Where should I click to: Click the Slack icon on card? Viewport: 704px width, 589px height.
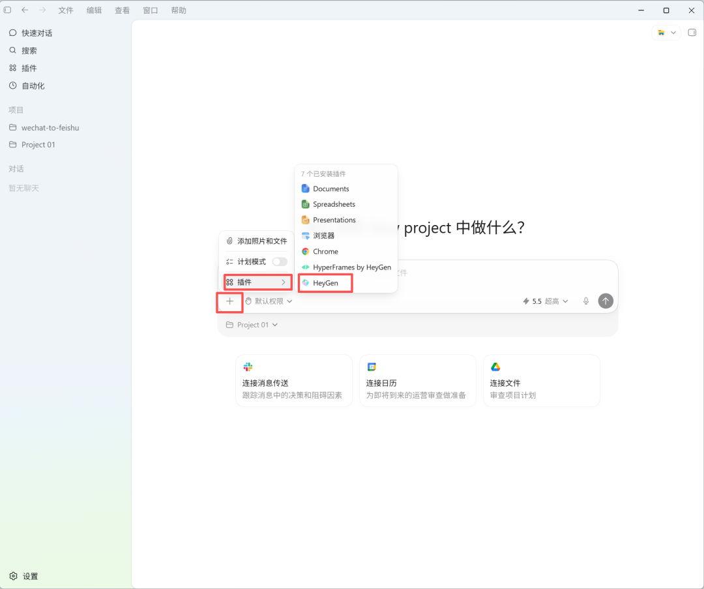(248, 367)
